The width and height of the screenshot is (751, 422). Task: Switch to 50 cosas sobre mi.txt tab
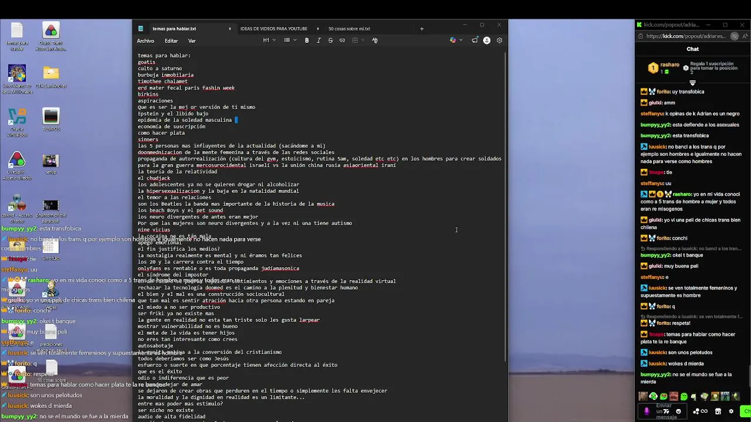349,29
